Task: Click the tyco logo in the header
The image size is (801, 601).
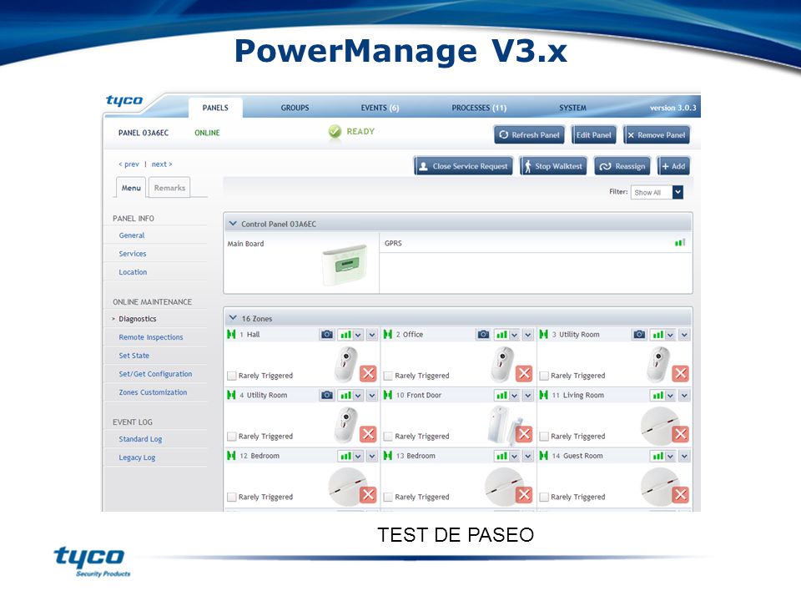Action: [x=124, y=100]
